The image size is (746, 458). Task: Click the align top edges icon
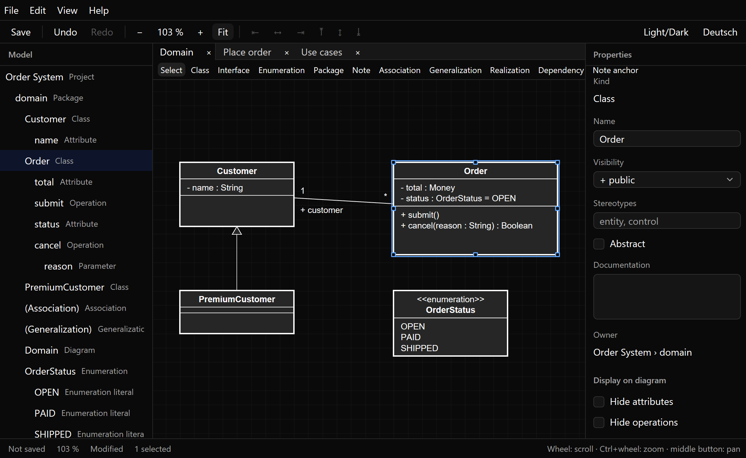click(321, 32)
